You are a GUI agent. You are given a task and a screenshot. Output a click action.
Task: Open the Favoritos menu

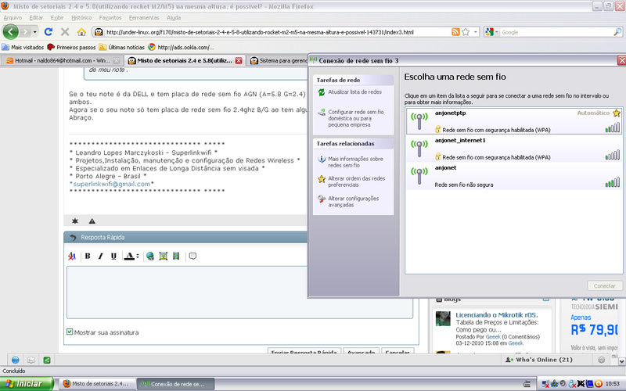click(x=110, y=17)
